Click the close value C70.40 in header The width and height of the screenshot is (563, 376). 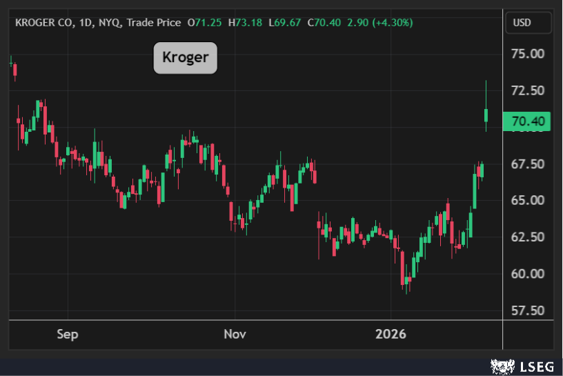(x=317, y=23)
